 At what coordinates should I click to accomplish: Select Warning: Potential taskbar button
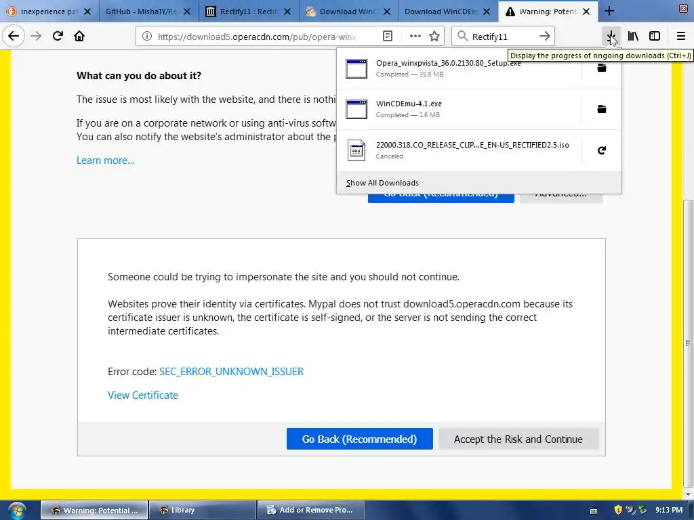point(94,511)
